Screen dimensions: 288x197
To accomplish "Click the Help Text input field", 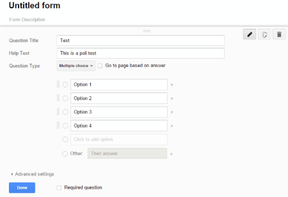I will click(x=140, y=53).
